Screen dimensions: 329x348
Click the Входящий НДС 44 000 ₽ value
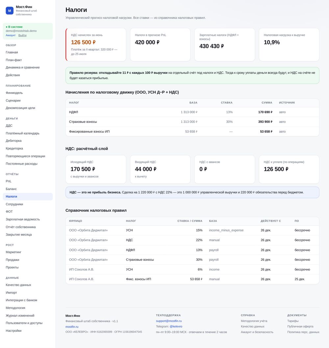(x=145, y=169)
